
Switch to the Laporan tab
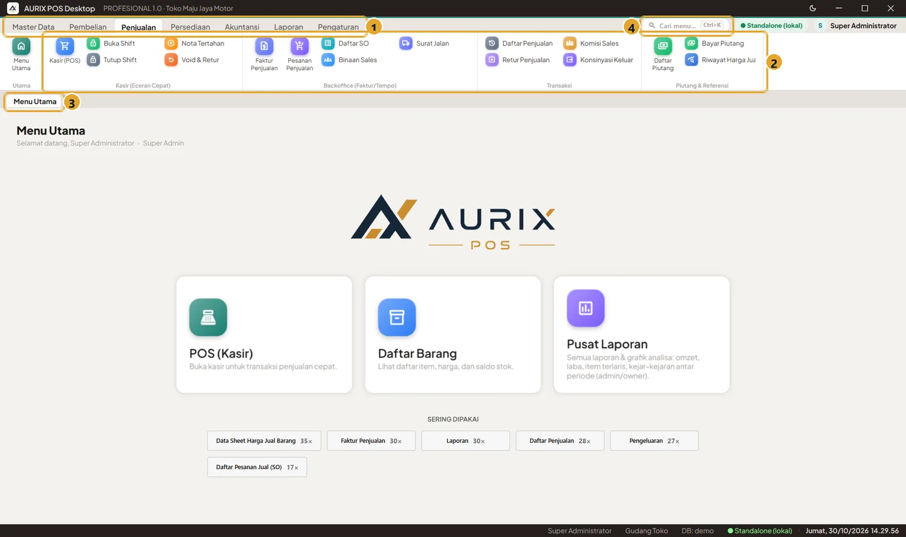[x=288, y=27]
